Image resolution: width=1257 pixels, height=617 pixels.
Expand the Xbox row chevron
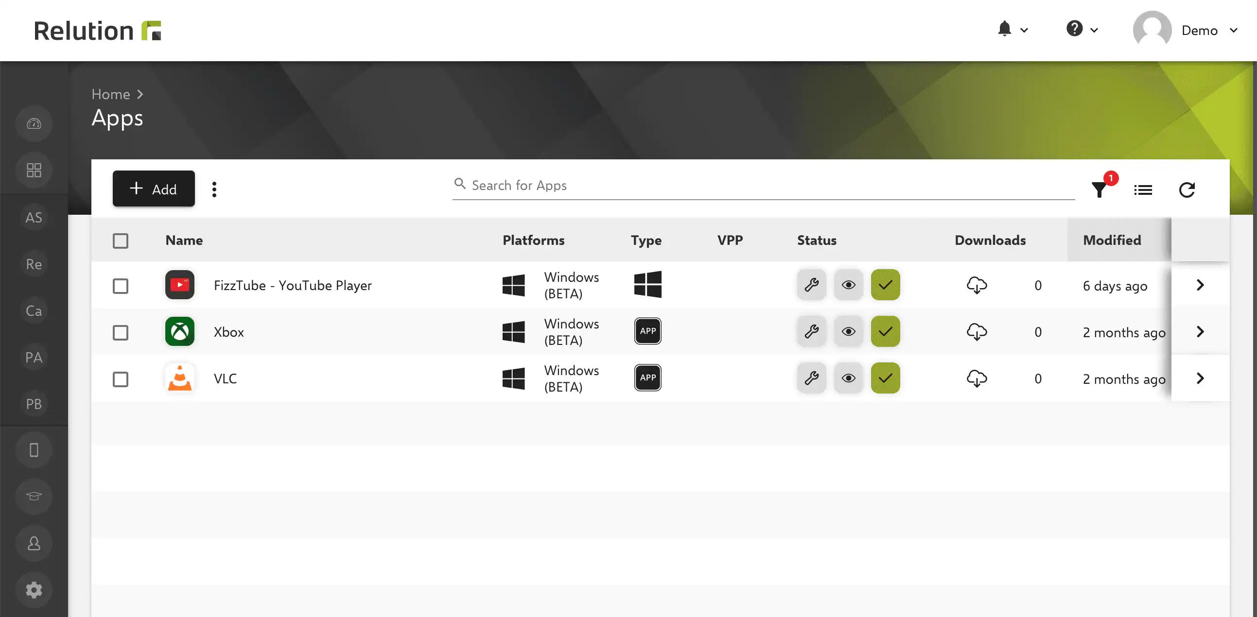pos(1201,332)
